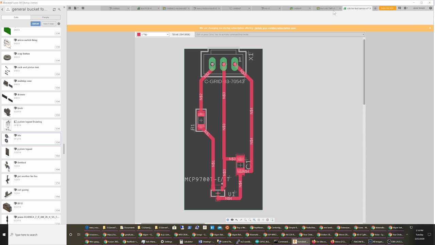Select the iris design item

pos(31,139)
